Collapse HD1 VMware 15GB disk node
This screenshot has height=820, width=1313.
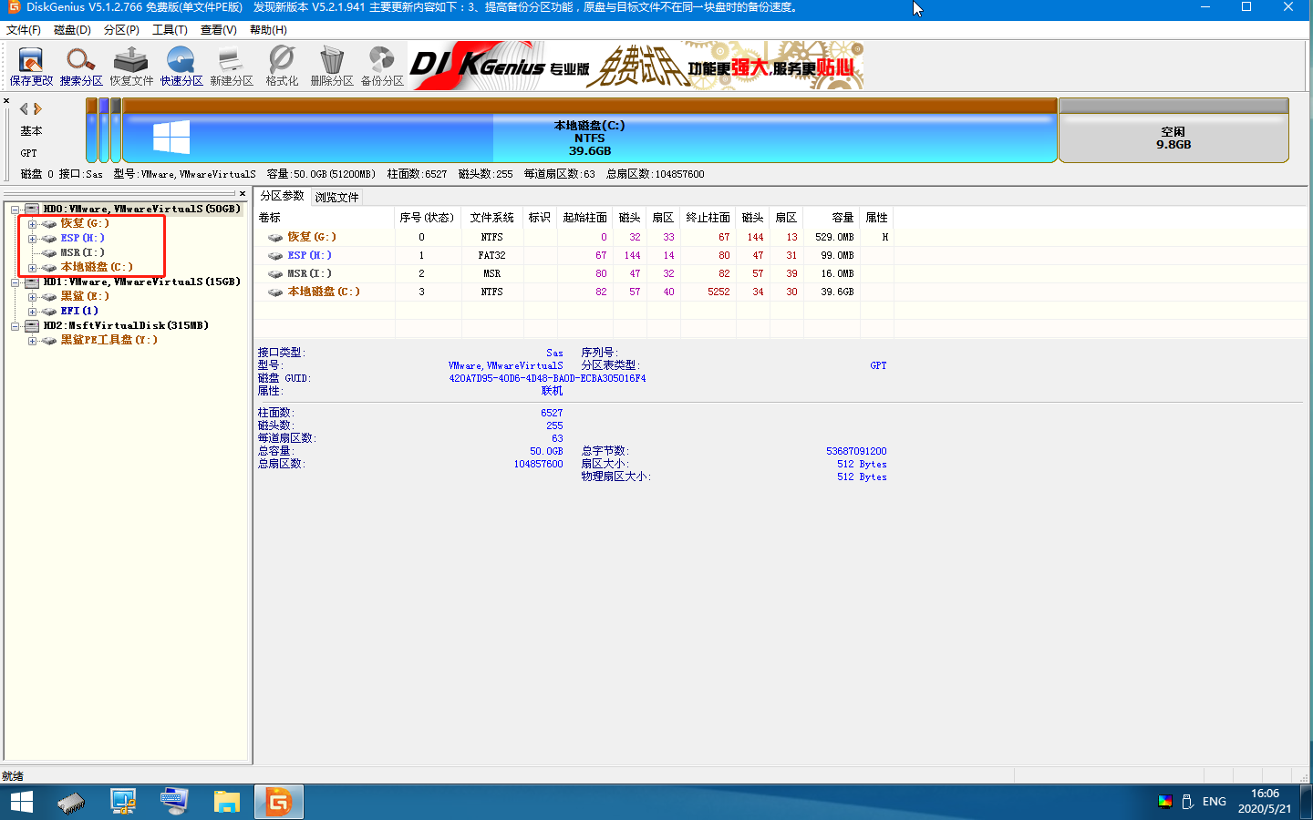(16, 282)
